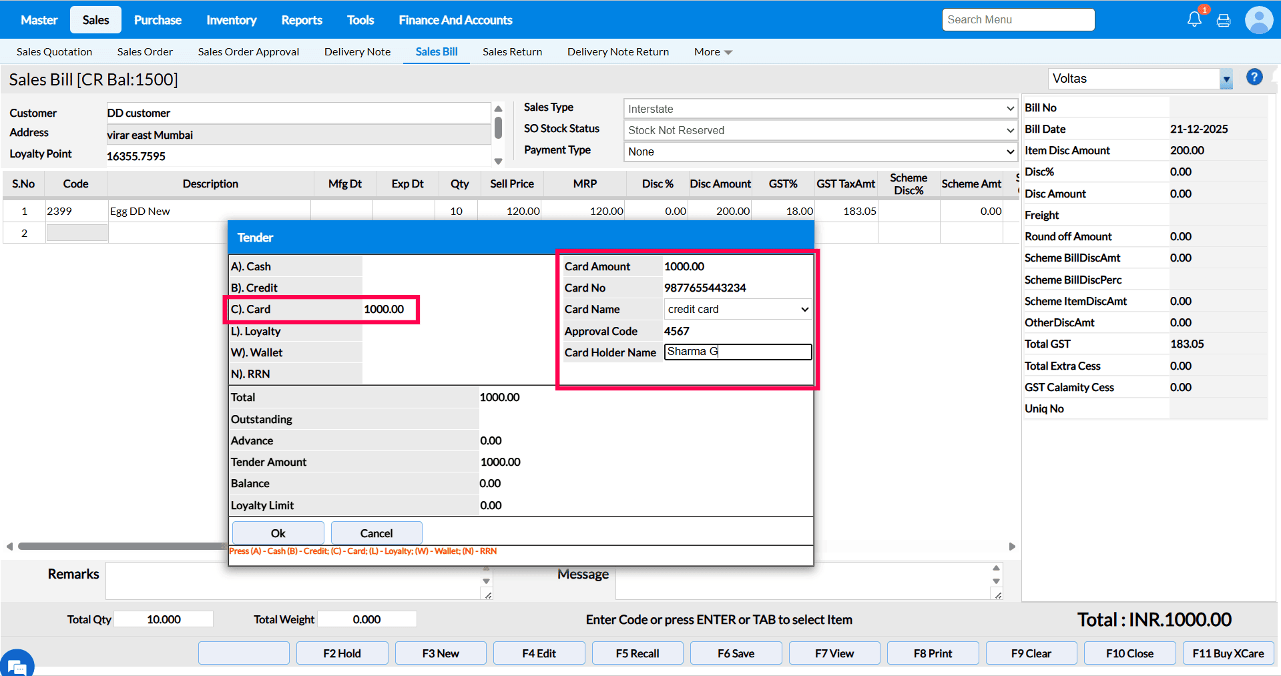Click the Card Holder Name field
The image size is (1281, 676).
738,352
